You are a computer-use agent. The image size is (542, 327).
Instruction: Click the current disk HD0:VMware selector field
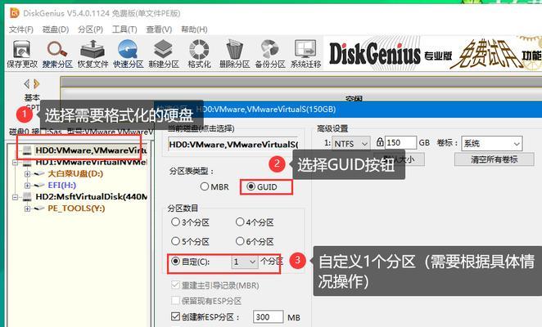pyautogui.click(x=233, y=145)
